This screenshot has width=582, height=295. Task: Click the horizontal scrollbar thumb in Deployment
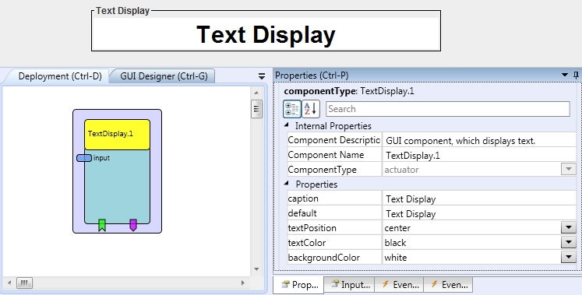(x=24, y=283)
